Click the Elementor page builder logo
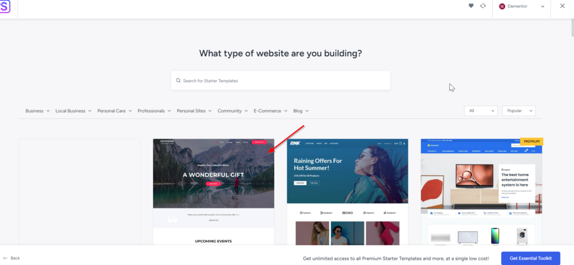 pyautogui.click(x=502, y=6)
